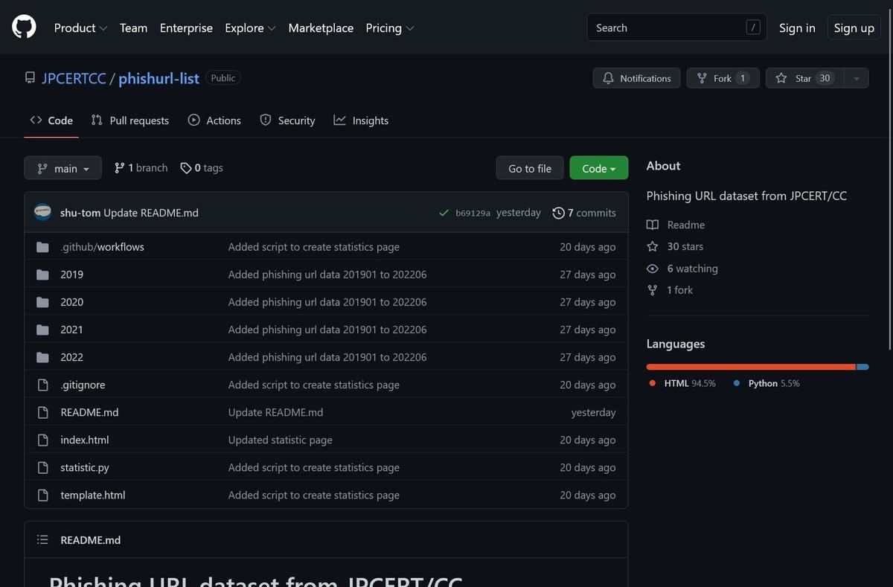
Task: Click the fork icon in Fork button
Action: (702, 78)
